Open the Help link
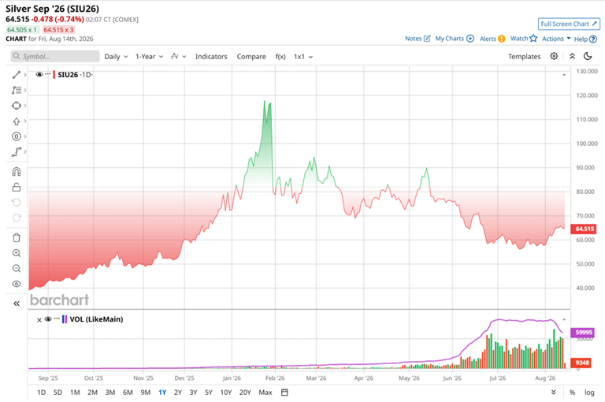The height and width of the screenshot is (402, 605). 585,39
